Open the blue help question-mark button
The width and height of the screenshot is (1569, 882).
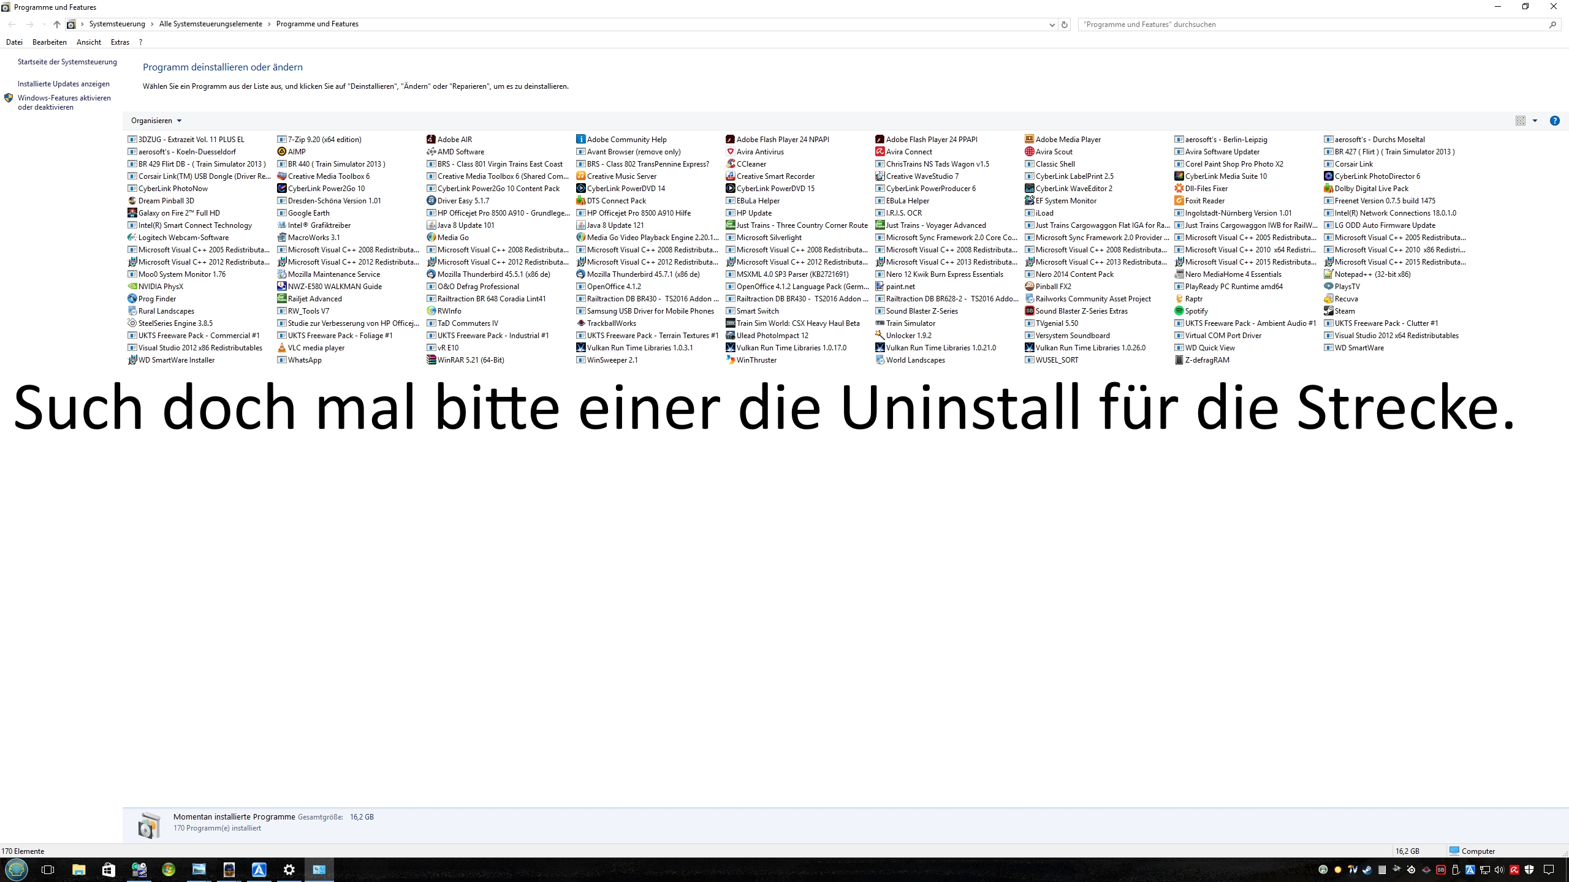point(1554,121)
